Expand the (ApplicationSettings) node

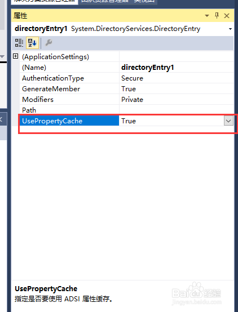[x=16, y=56]
